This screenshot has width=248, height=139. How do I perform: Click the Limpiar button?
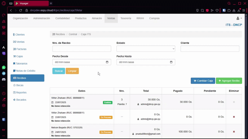point(72,71)
